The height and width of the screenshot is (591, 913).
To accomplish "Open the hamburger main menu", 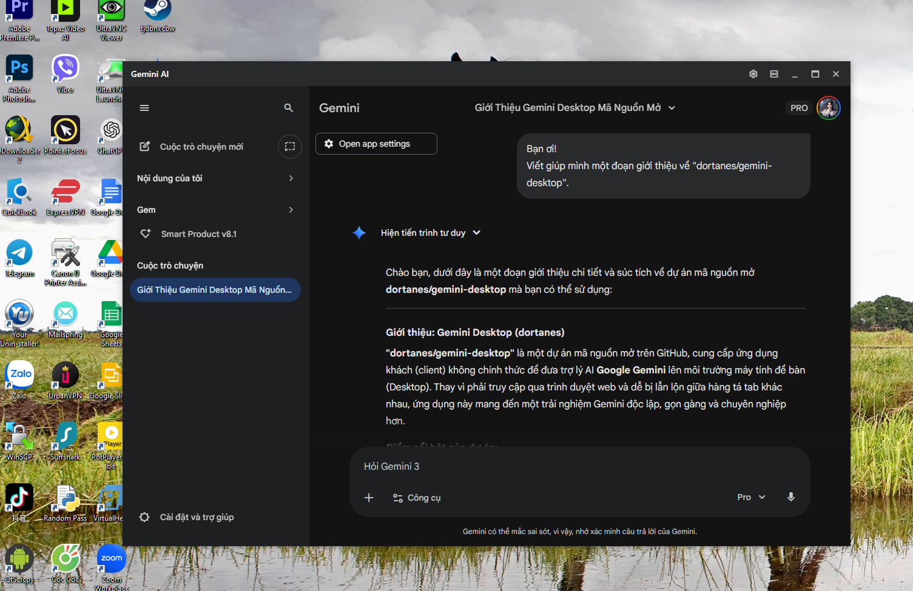I will [144, 108].
